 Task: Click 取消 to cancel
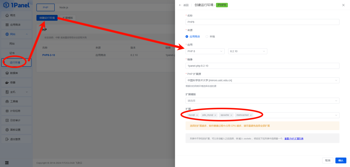pyautogui.click(x=328, y=160)
